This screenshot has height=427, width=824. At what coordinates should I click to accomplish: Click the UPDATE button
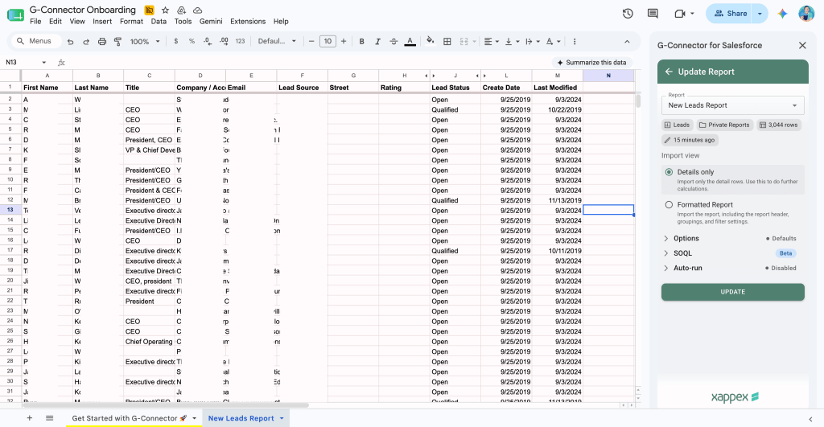coord(732,292)
